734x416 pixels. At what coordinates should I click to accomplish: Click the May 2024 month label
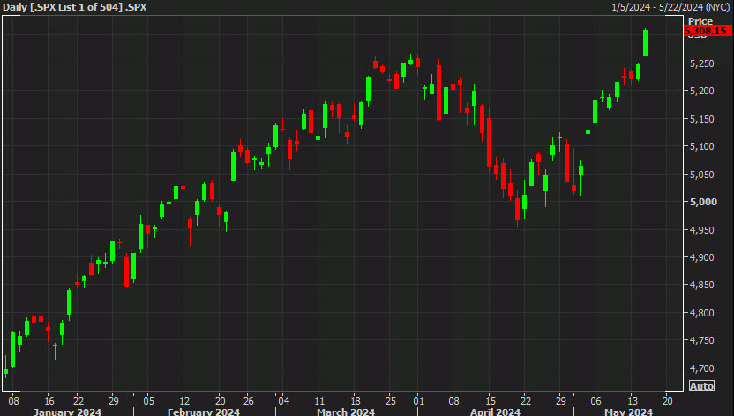[x=629, y=412]
